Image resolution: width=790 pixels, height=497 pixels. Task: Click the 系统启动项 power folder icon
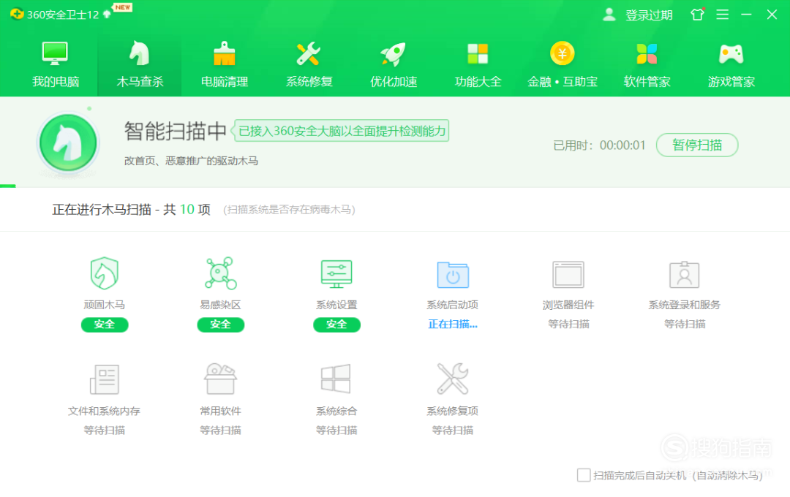(x=453, y=275)
